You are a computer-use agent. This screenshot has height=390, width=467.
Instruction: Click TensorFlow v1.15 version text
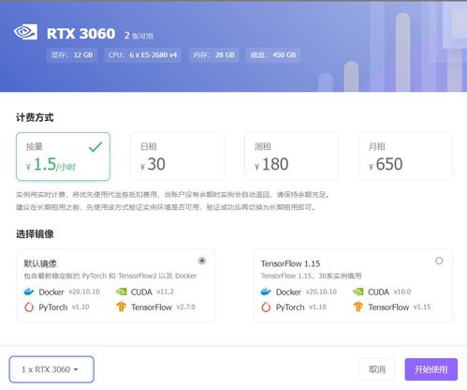click(x=422, y=307)
